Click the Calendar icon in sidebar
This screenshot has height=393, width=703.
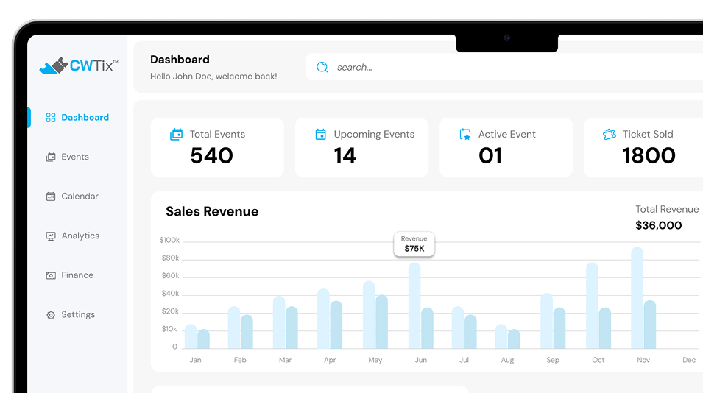[x=51, y=196]
